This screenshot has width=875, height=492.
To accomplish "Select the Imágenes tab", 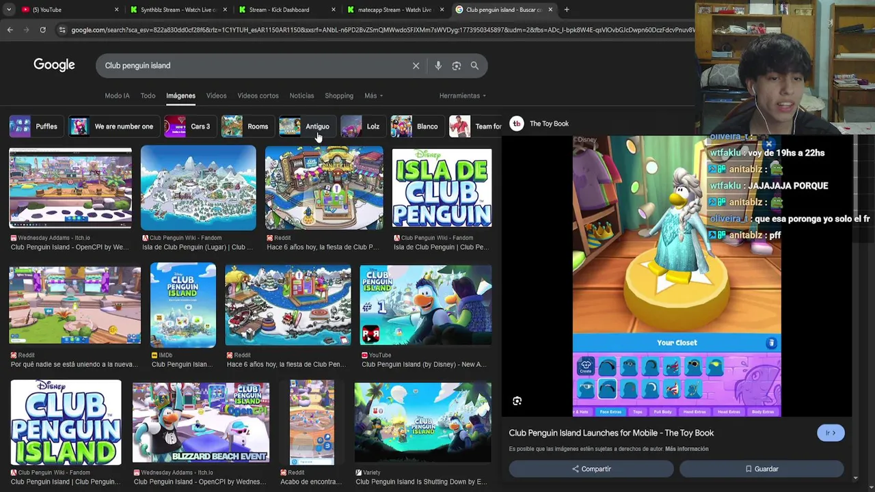I will (180, 96).
